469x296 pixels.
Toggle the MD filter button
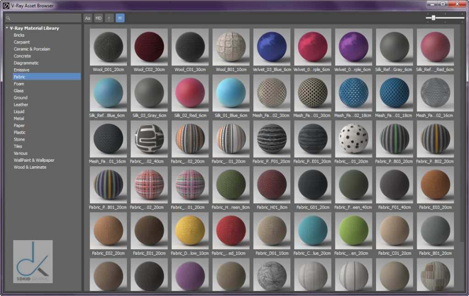click(x=98, y=18)
